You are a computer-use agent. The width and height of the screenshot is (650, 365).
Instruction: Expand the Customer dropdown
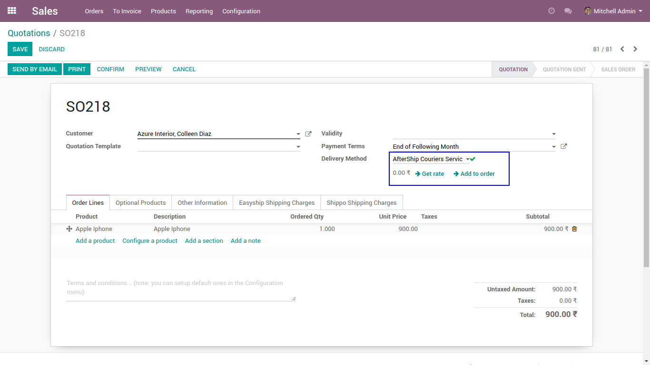[x=298, y=134]
